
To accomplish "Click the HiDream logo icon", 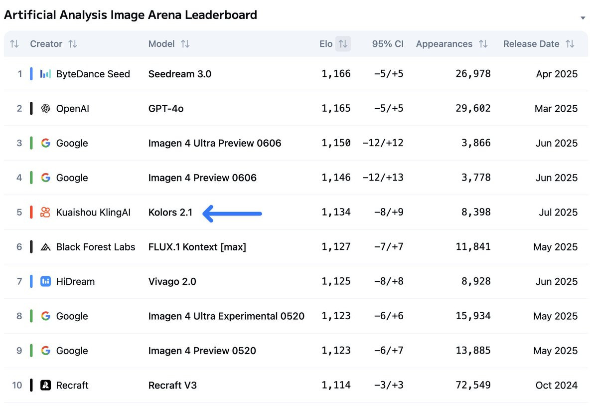I will tap(46, 281).
